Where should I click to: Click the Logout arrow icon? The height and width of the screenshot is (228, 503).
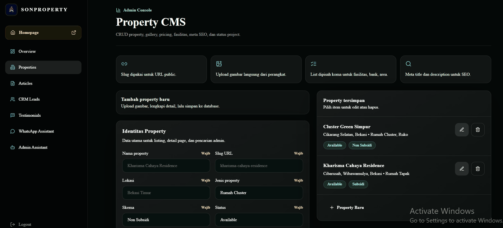13,224
